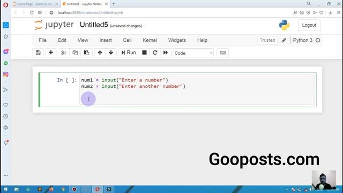
Task: Click the kernel idle circle indicator
Action: click(x=318, y=40)
